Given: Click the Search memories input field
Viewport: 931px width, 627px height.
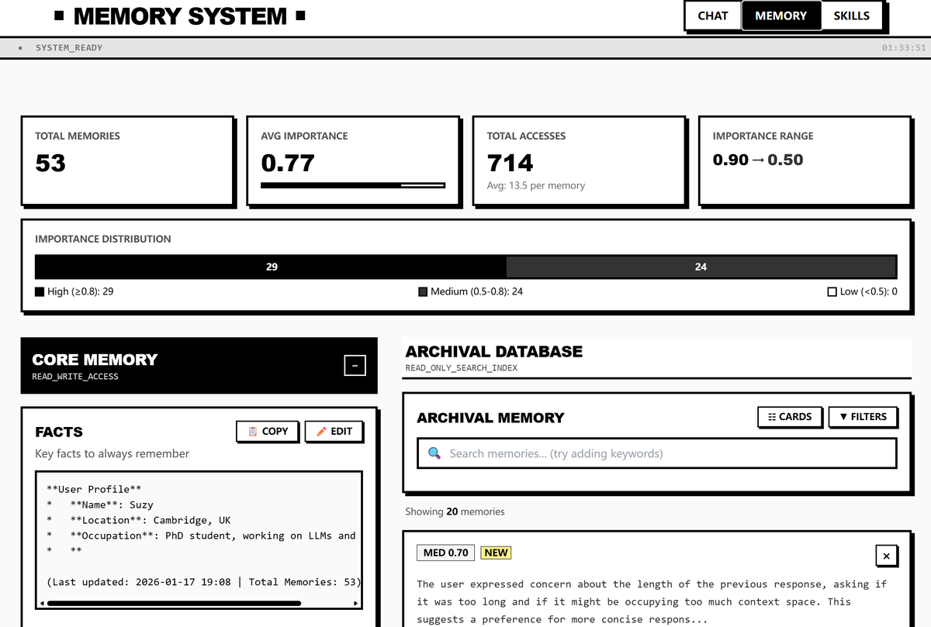Looking at the screenshot, I should (656, 453).
